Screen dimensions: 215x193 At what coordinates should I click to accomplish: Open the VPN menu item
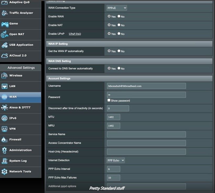[x=12, y=129]
